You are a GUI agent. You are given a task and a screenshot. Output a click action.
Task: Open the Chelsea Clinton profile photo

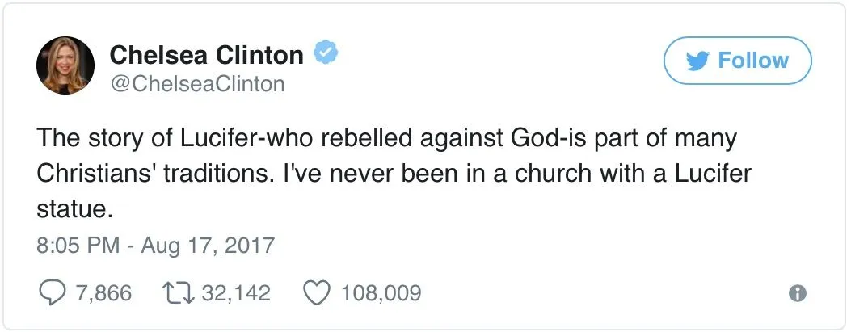[x=67, y=65]
